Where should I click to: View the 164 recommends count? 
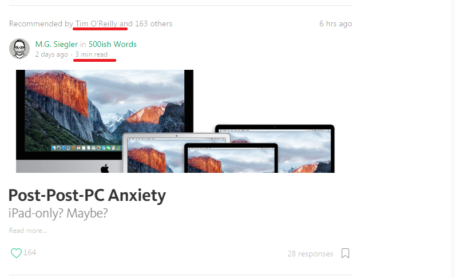(x=30, y=252)
